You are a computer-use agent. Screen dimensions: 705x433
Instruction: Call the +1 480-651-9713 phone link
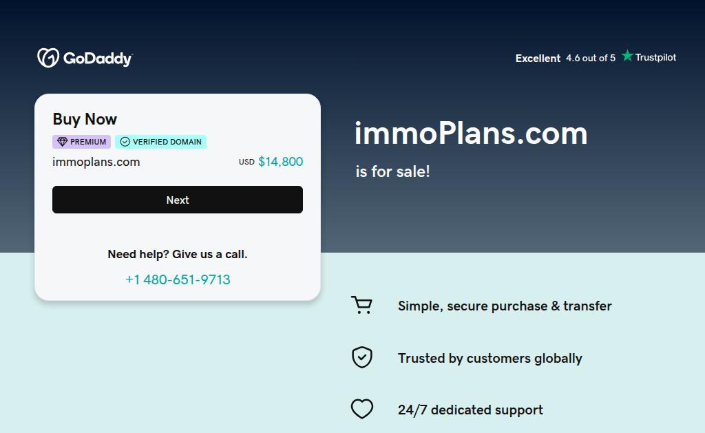[x=178, y=279]
